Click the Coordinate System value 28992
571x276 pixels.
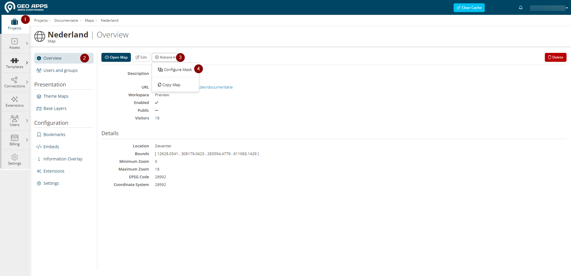160,184
